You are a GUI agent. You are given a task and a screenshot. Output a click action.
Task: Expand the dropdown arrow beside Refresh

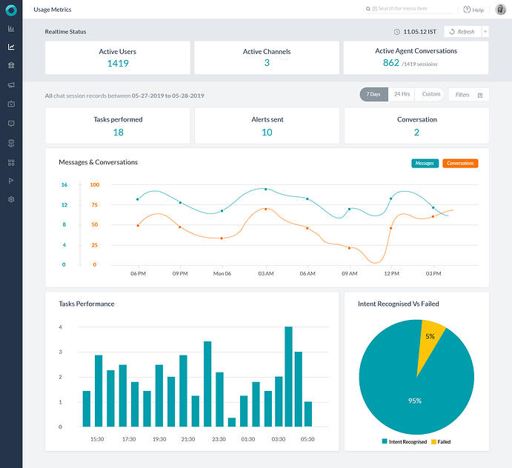click(485, 32)
